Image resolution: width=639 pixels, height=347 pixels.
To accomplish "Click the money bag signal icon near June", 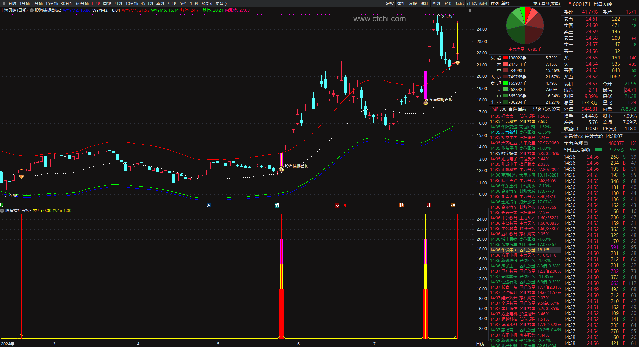I will coord(282,170).
